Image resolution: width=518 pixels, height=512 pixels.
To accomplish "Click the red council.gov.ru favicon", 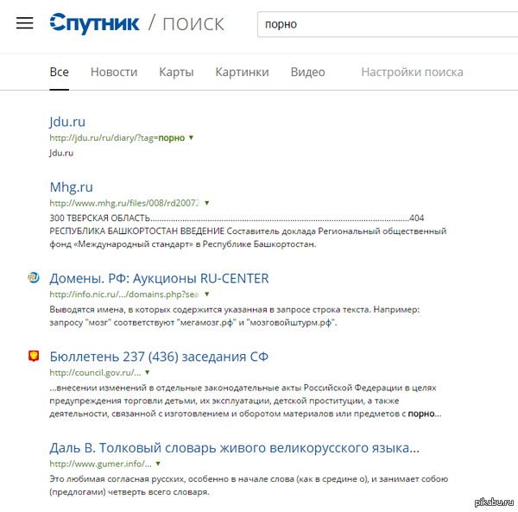I will coord(34,356).
